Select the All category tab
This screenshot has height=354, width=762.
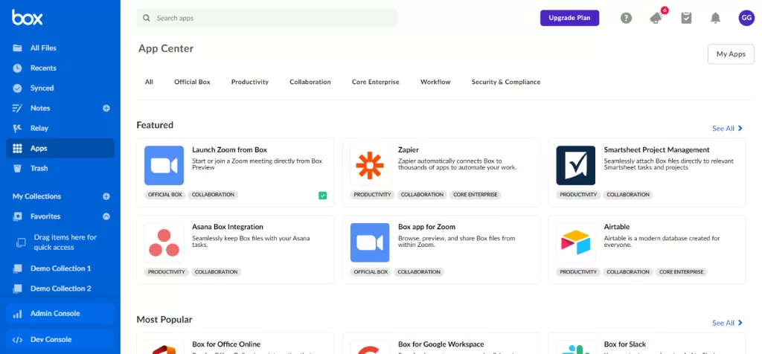pos(149,82)
